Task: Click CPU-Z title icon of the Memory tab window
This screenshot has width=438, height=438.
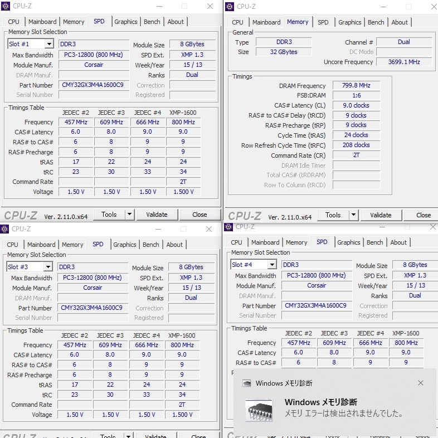Action: pyautogui.click(x=230, y=7)
